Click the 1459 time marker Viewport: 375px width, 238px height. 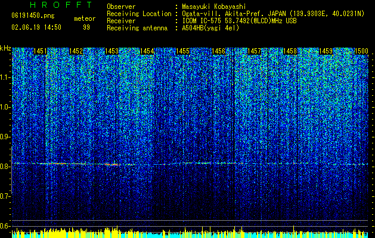click(x=326, y=51)
